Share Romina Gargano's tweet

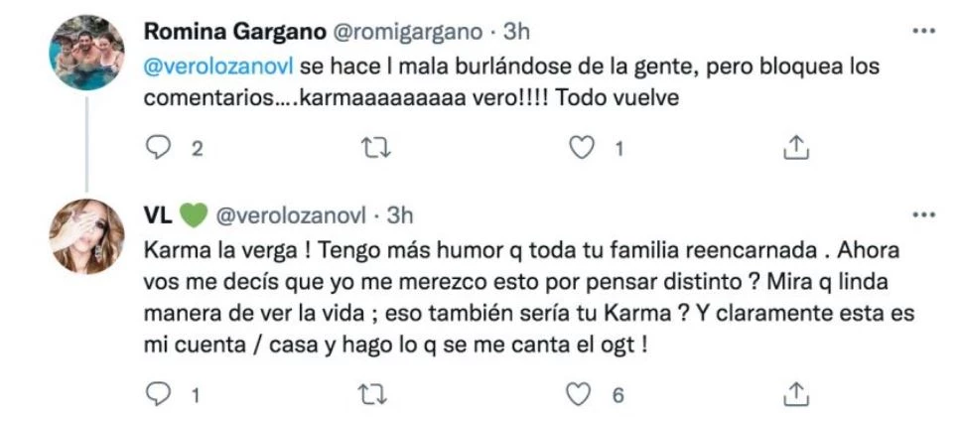[x=793, y=148]
